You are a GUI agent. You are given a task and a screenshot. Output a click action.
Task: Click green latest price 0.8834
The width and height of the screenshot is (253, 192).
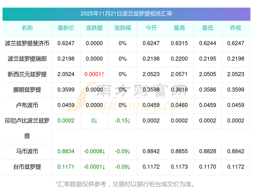coord(66,151)
